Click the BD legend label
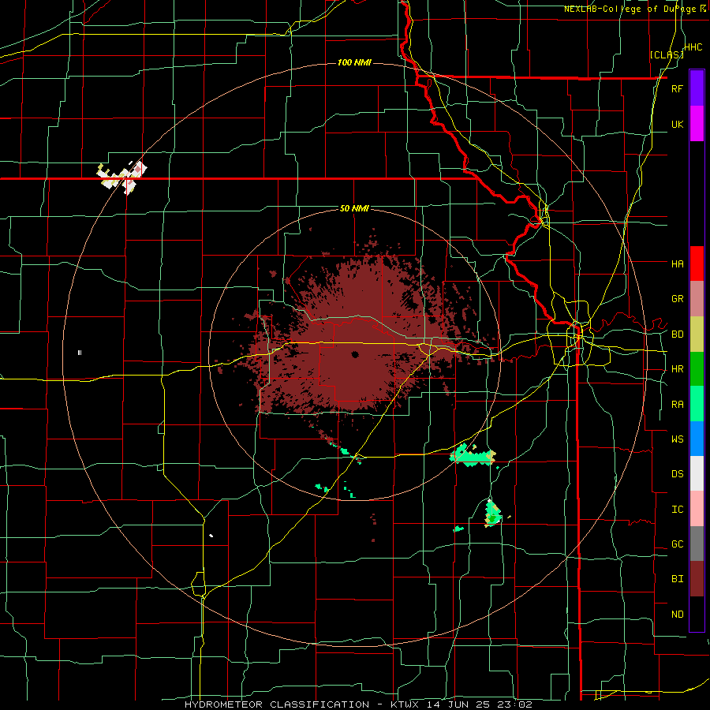The height and width of the screenshot is (710, 710). pyautogui.click(x=677, y=334)
